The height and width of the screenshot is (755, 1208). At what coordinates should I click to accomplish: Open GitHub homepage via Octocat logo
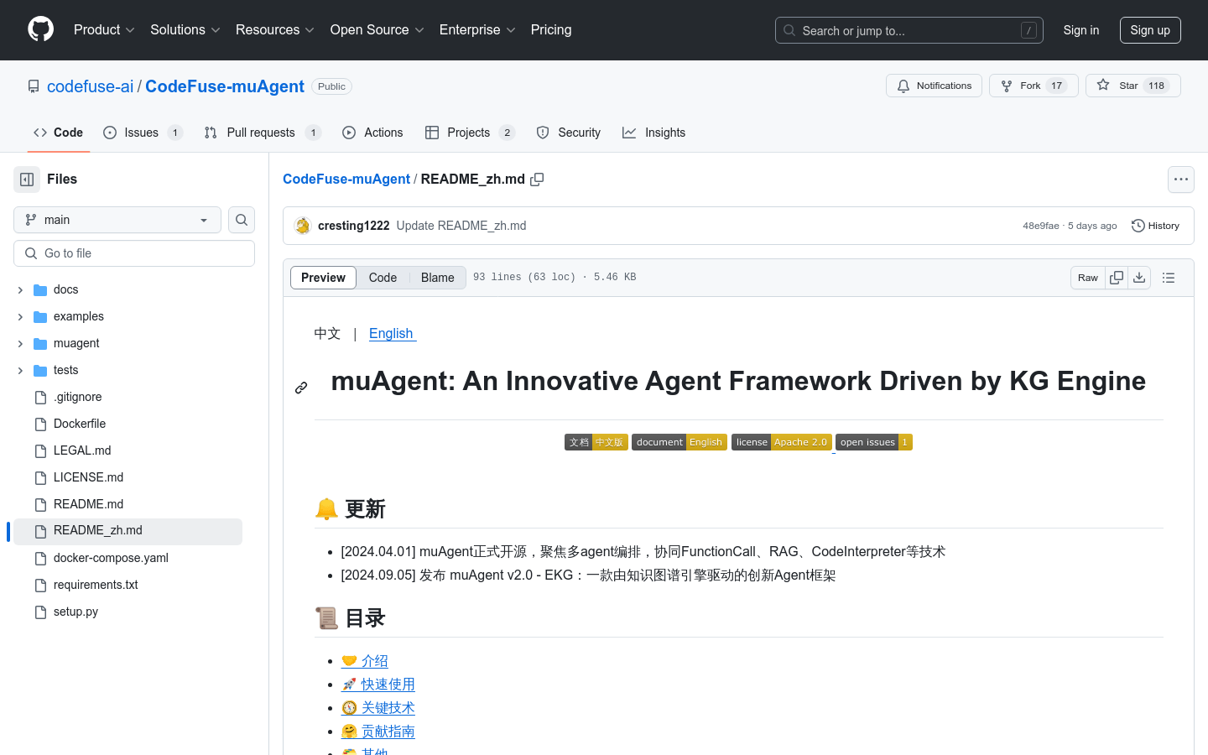click(x=40, y=29)
